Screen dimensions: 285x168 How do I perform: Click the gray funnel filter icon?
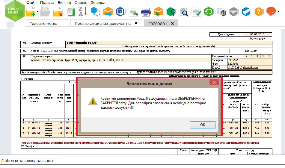(x=233, y=12)
